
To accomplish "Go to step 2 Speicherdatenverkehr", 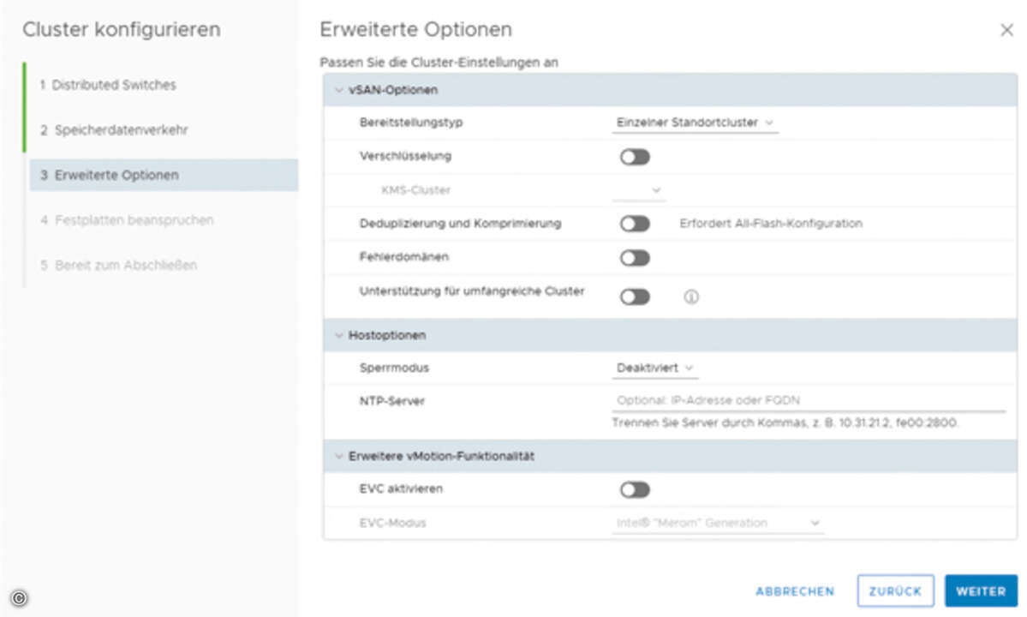I will tap(114, 130).
